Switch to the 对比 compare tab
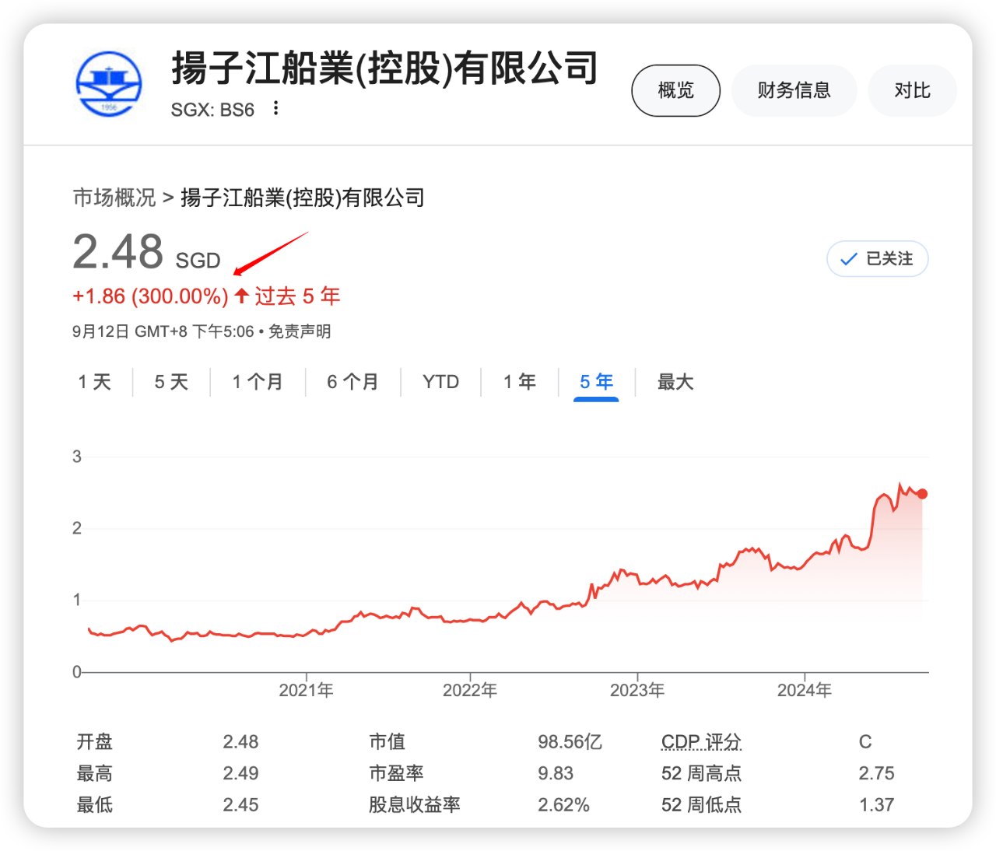The height and width of the screenshot is (851, 996). tap(912, 90)
